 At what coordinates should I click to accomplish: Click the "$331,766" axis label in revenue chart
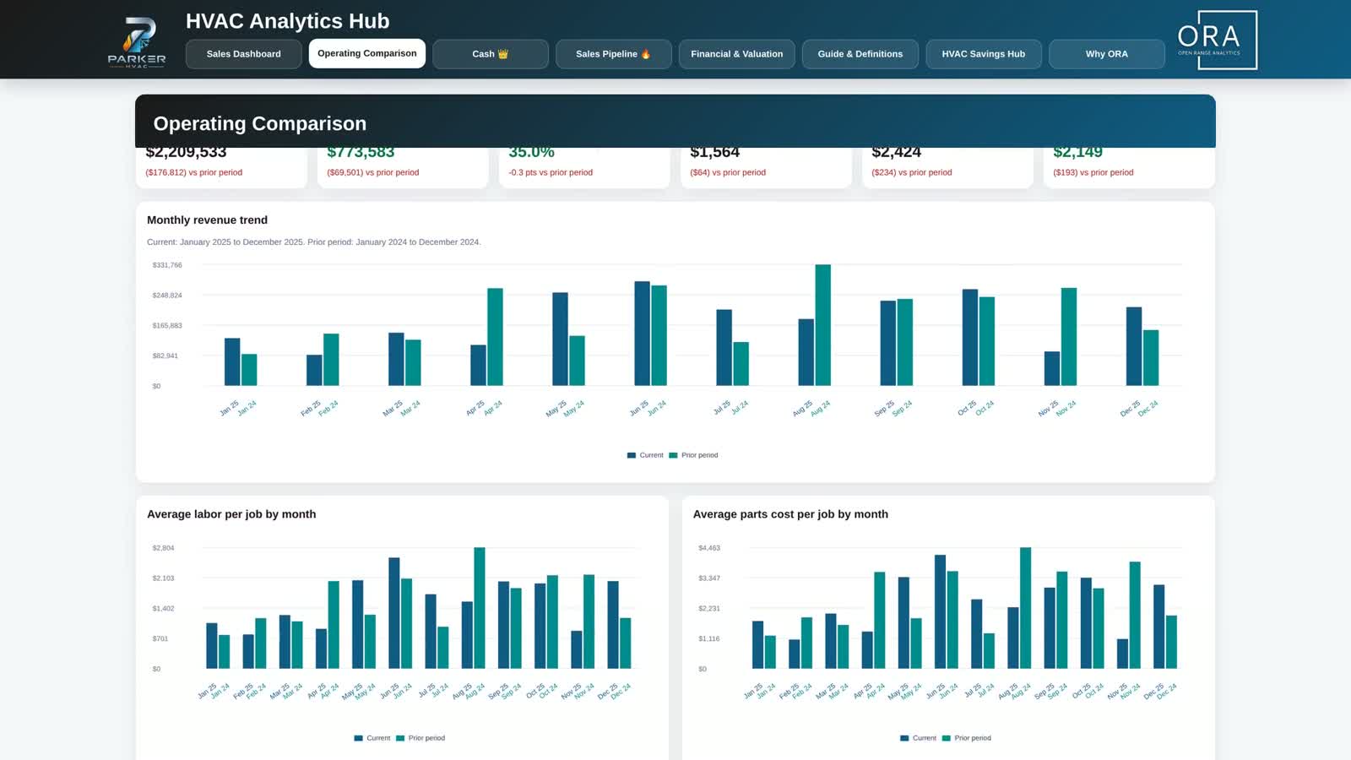(x=167, y=265)
